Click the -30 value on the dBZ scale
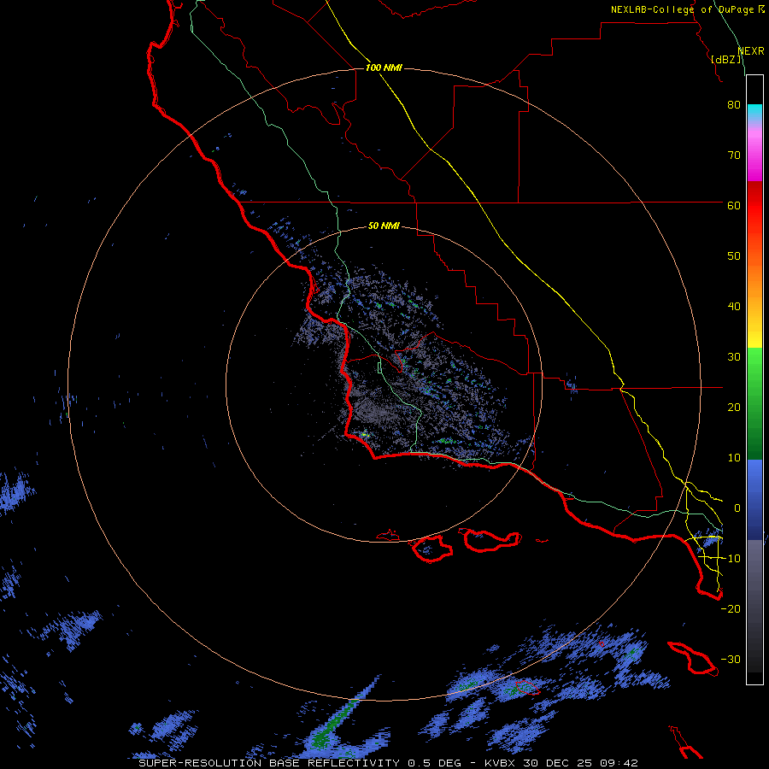 point(731,659)
